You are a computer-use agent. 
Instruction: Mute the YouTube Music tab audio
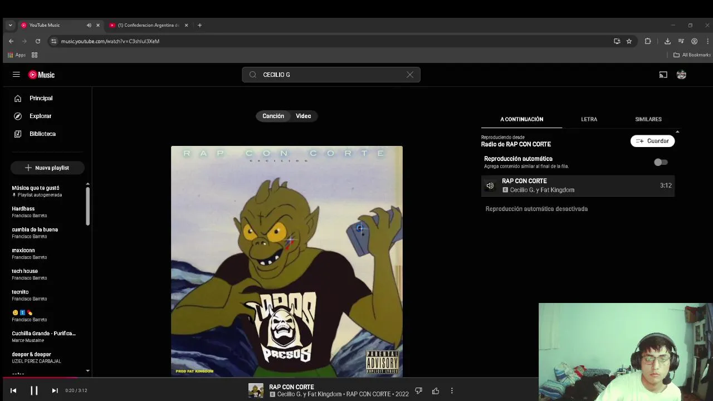[89, 25]
